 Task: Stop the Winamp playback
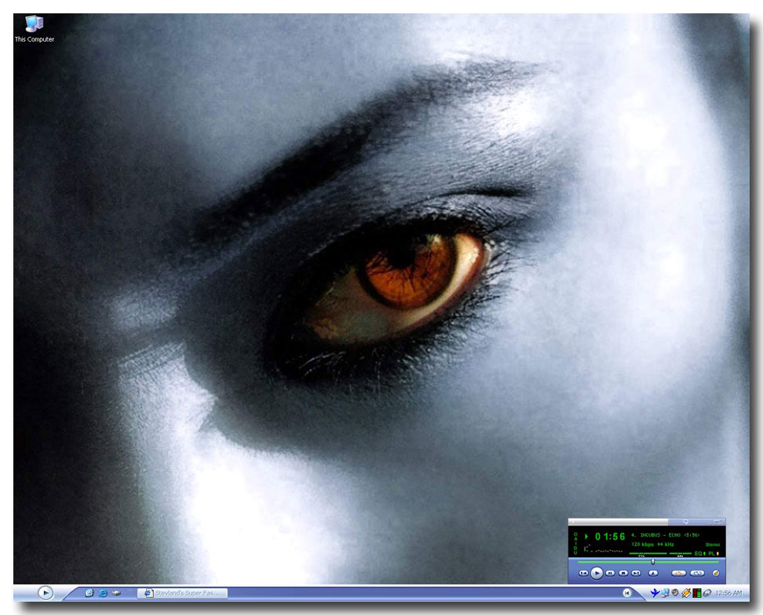[x=623, y=573]
